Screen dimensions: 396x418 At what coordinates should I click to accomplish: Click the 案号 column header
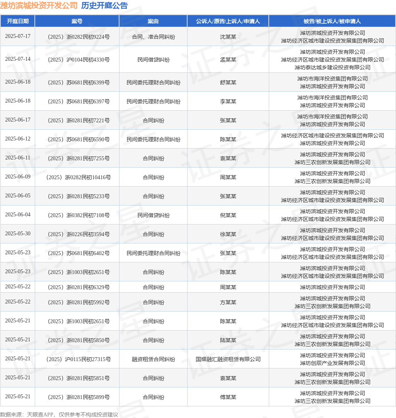point(77,21)
